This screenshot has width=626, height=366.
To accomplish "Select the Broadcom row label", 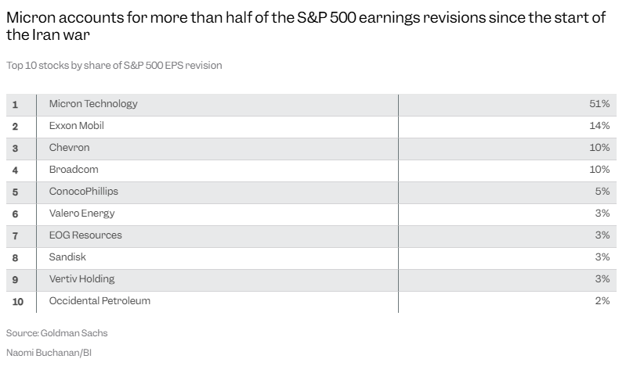I will [74, 170].
